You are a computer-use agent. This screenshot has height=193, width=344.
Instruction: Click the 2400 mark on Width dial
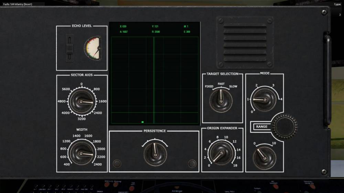pyautogui.click(x=98, y=164)
